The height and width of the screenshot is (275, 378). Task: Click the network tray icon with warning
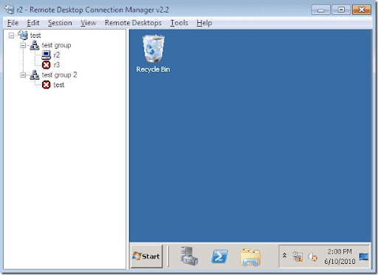pos(298,257)
